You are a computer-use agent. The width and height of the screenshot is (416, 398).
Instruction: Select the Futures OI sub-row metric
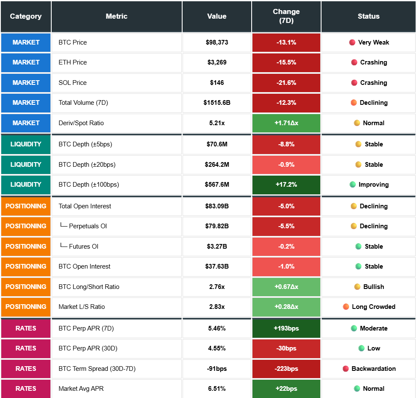point(83,247)
